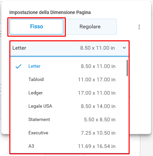The image size is (153, 156).
Task: Collapse the page size dropdown chevron
Action: [x=124, y=48]
